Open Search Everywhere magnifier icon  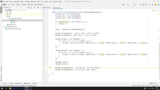(x=153, y=4)
